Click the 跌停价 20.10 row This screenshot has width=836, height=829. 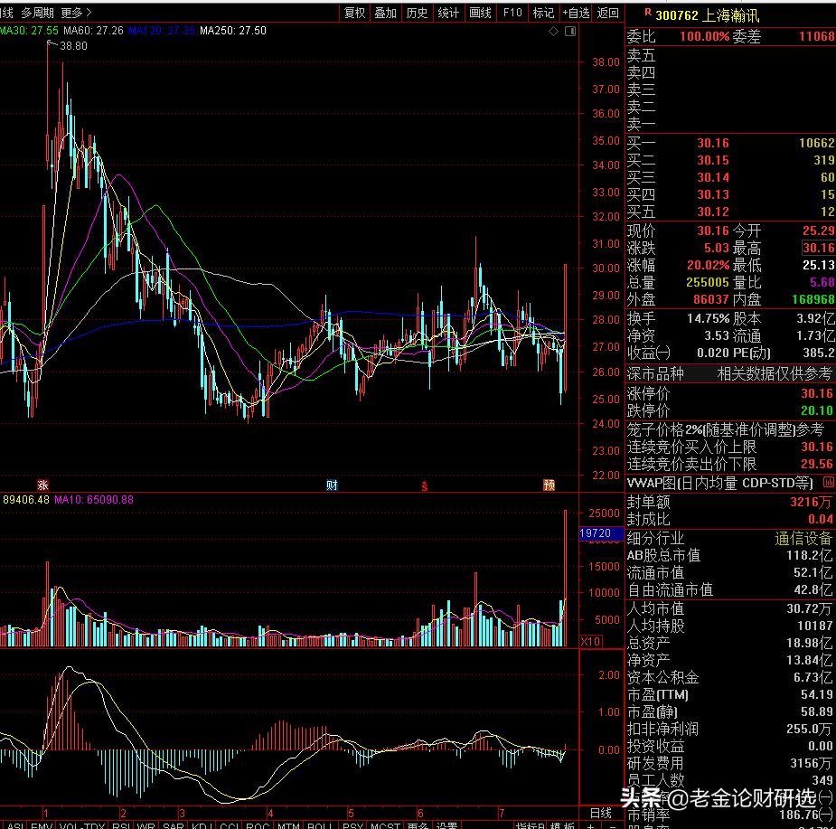pos(730,410)
